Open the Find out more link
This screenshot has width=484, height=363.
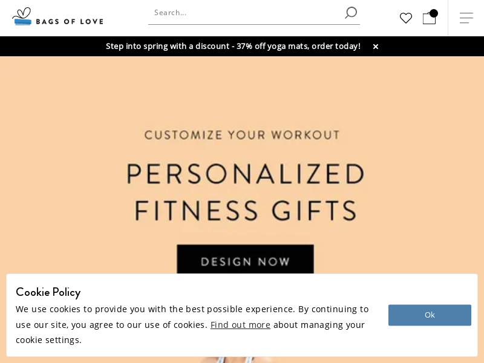point(240,325)
